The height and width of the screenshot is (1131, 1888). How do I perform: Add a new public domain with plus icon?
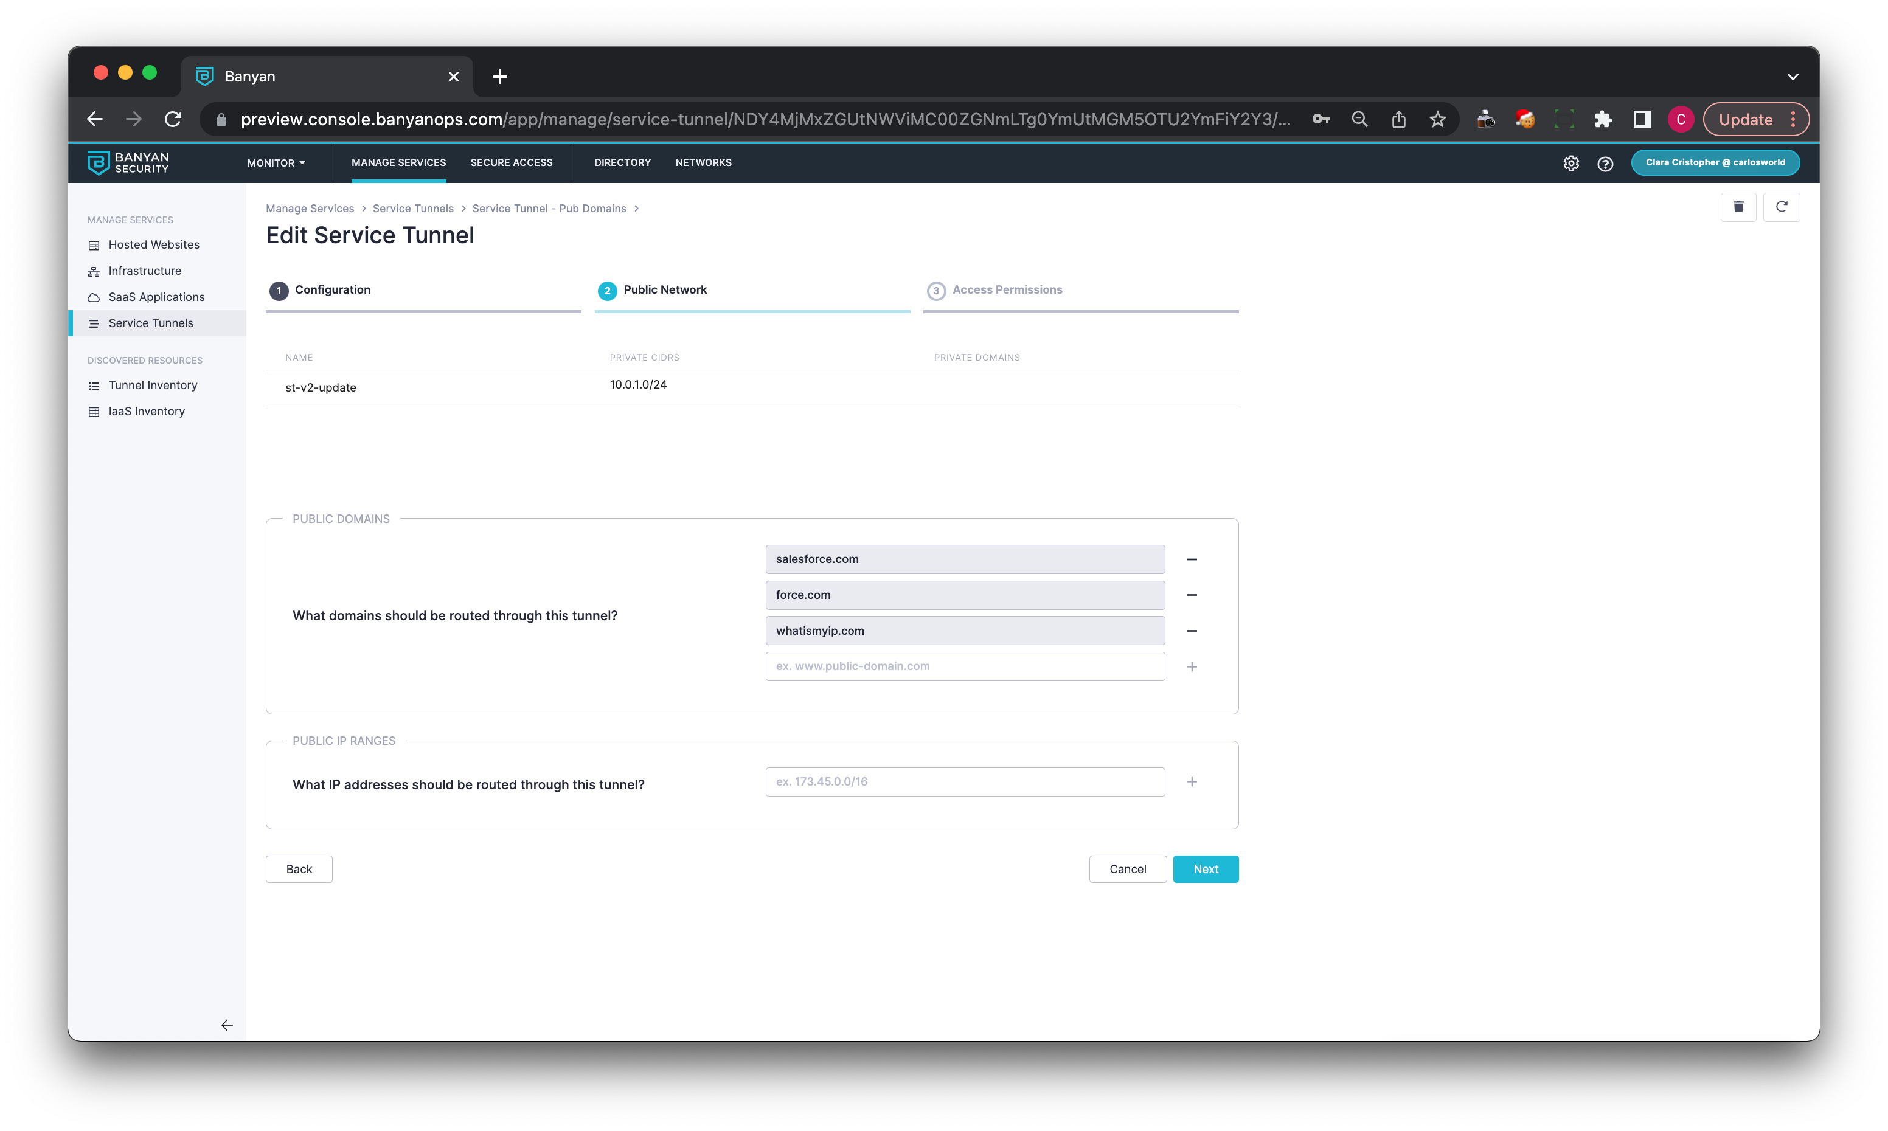[x=1192, y=667]
